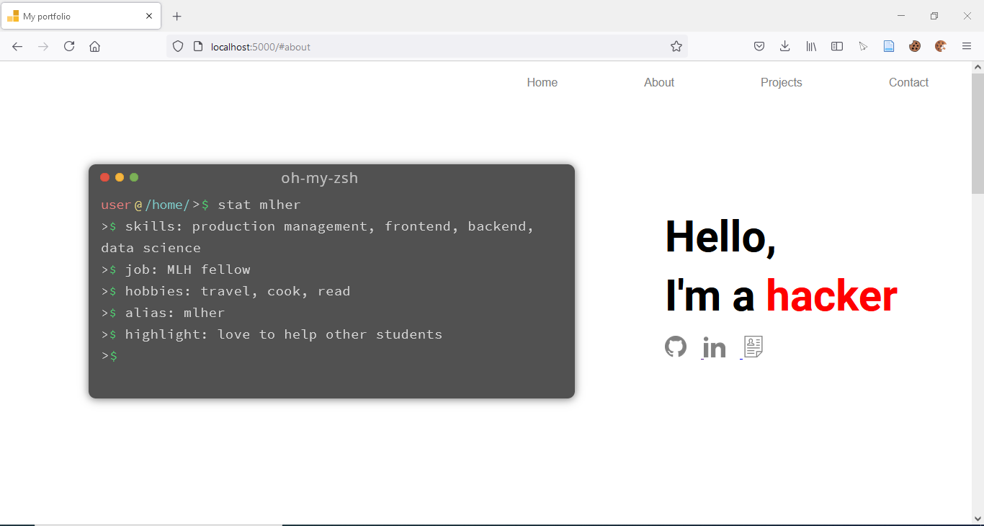The image size is (984, 526).
Task: Open the Downloads panel
Action: click(785, 46)
